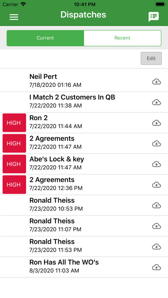Download Abe's Lock & key dispatch

tap(156, 164)
